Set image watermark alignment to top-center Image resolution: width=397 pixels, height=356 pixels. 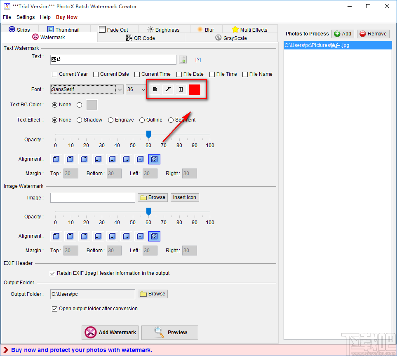[x=70, y=236]
